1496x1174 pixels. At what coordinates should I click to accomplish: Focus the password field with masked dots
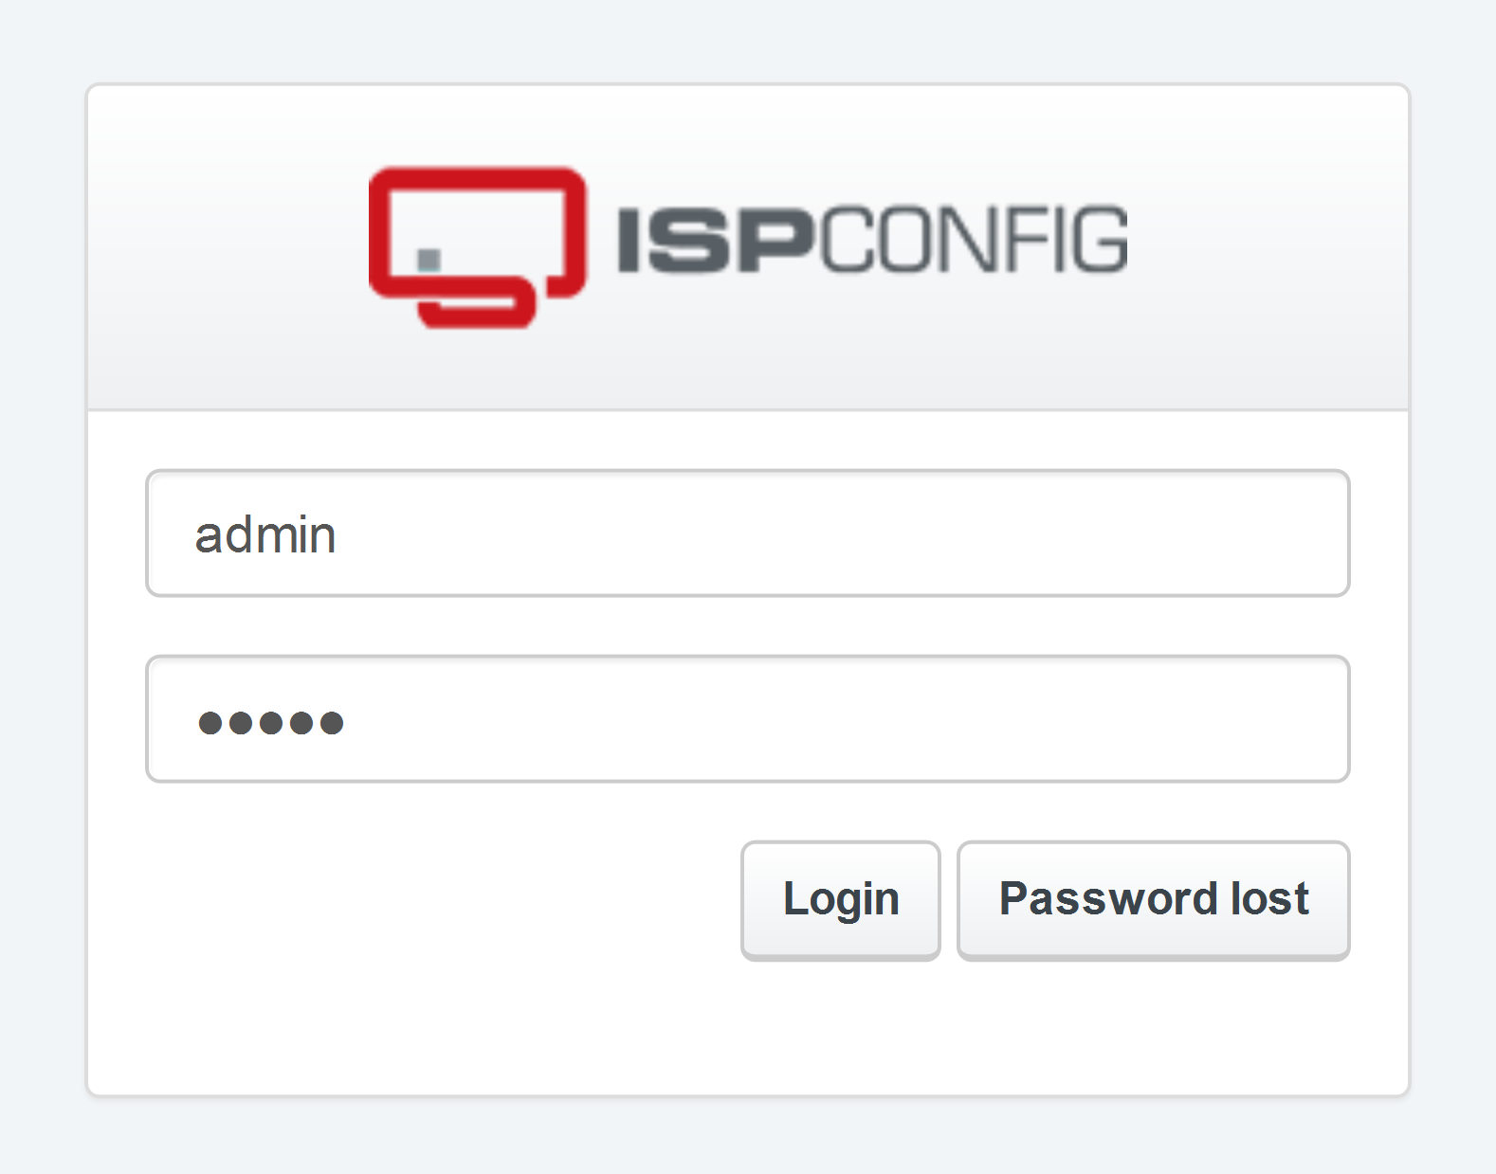coord(748,719)
